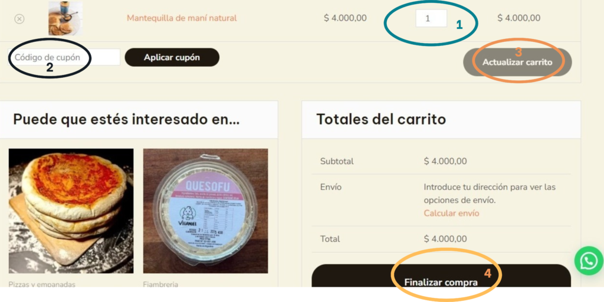Select the Pizzas y empanadas category label
The width and height of the screenshot is (604, 302).
click(42, 285)
